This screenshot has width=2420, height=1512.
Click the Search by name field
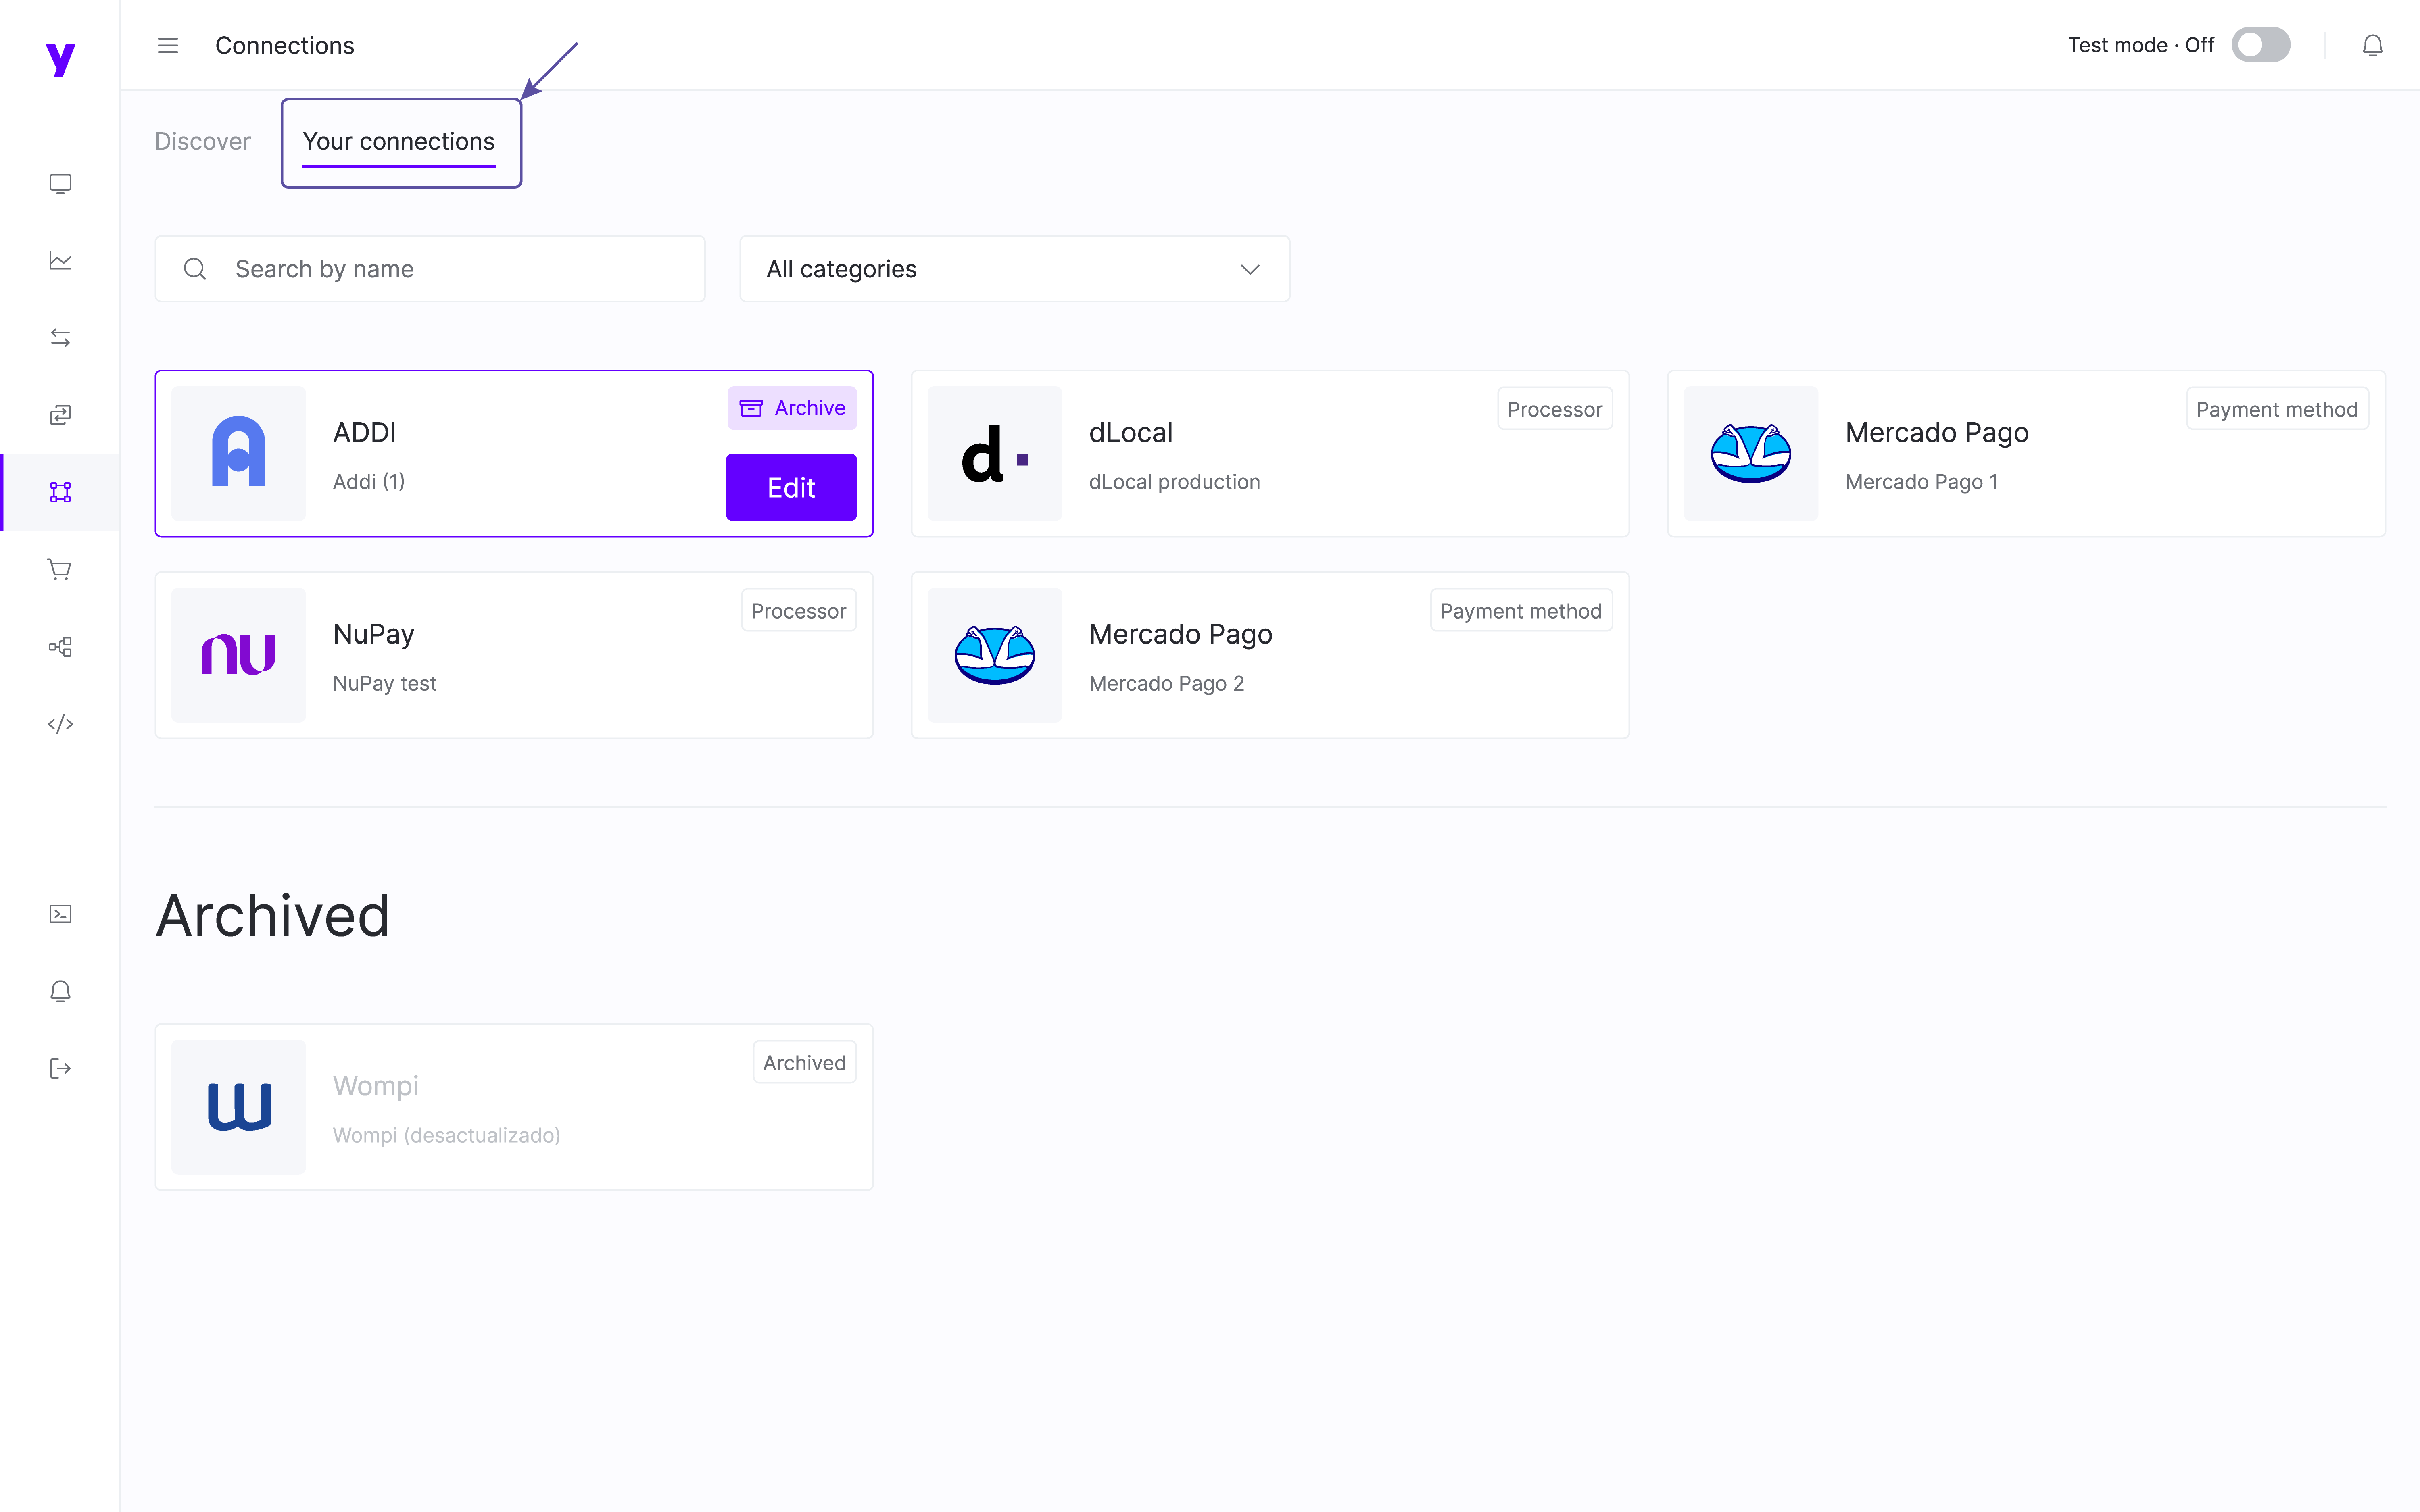click(x=450, y=269)
